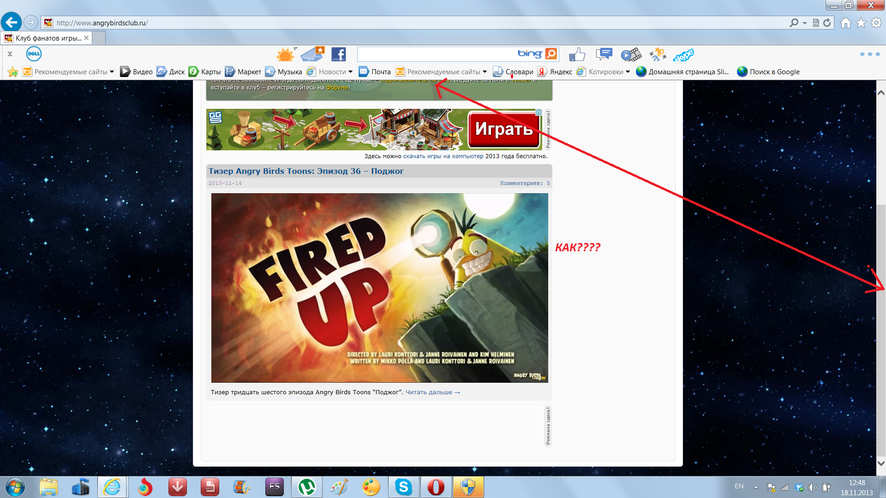Click the address bar URL field
This screenshot has height=498, width=886.
415,23
